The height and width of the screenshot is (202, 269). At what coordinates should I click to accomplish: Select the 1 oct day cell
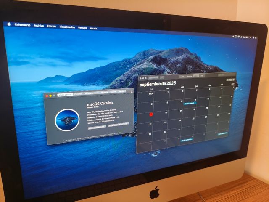[174, 134]
